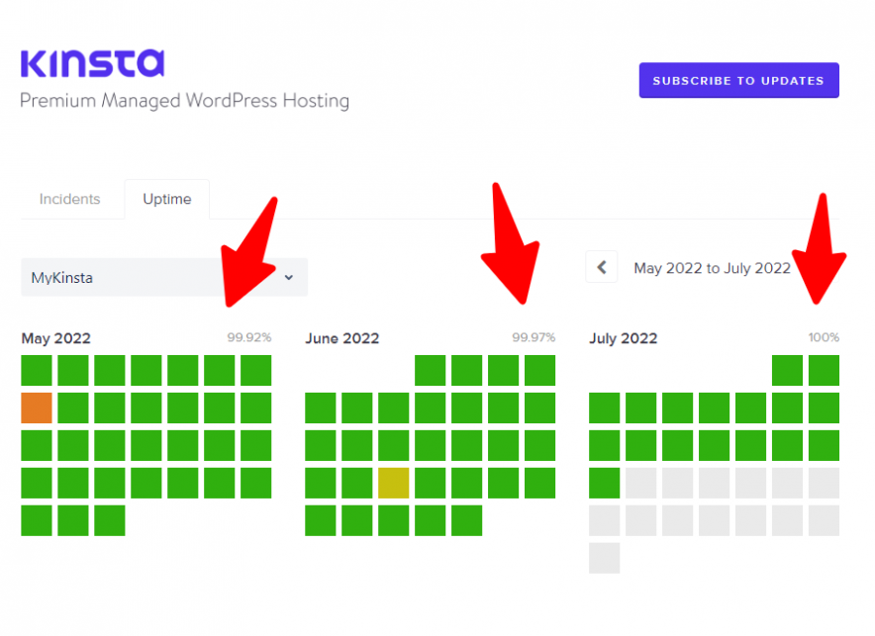Click the Premium Managed WordPress Hosting link

[x=184, y=101]
